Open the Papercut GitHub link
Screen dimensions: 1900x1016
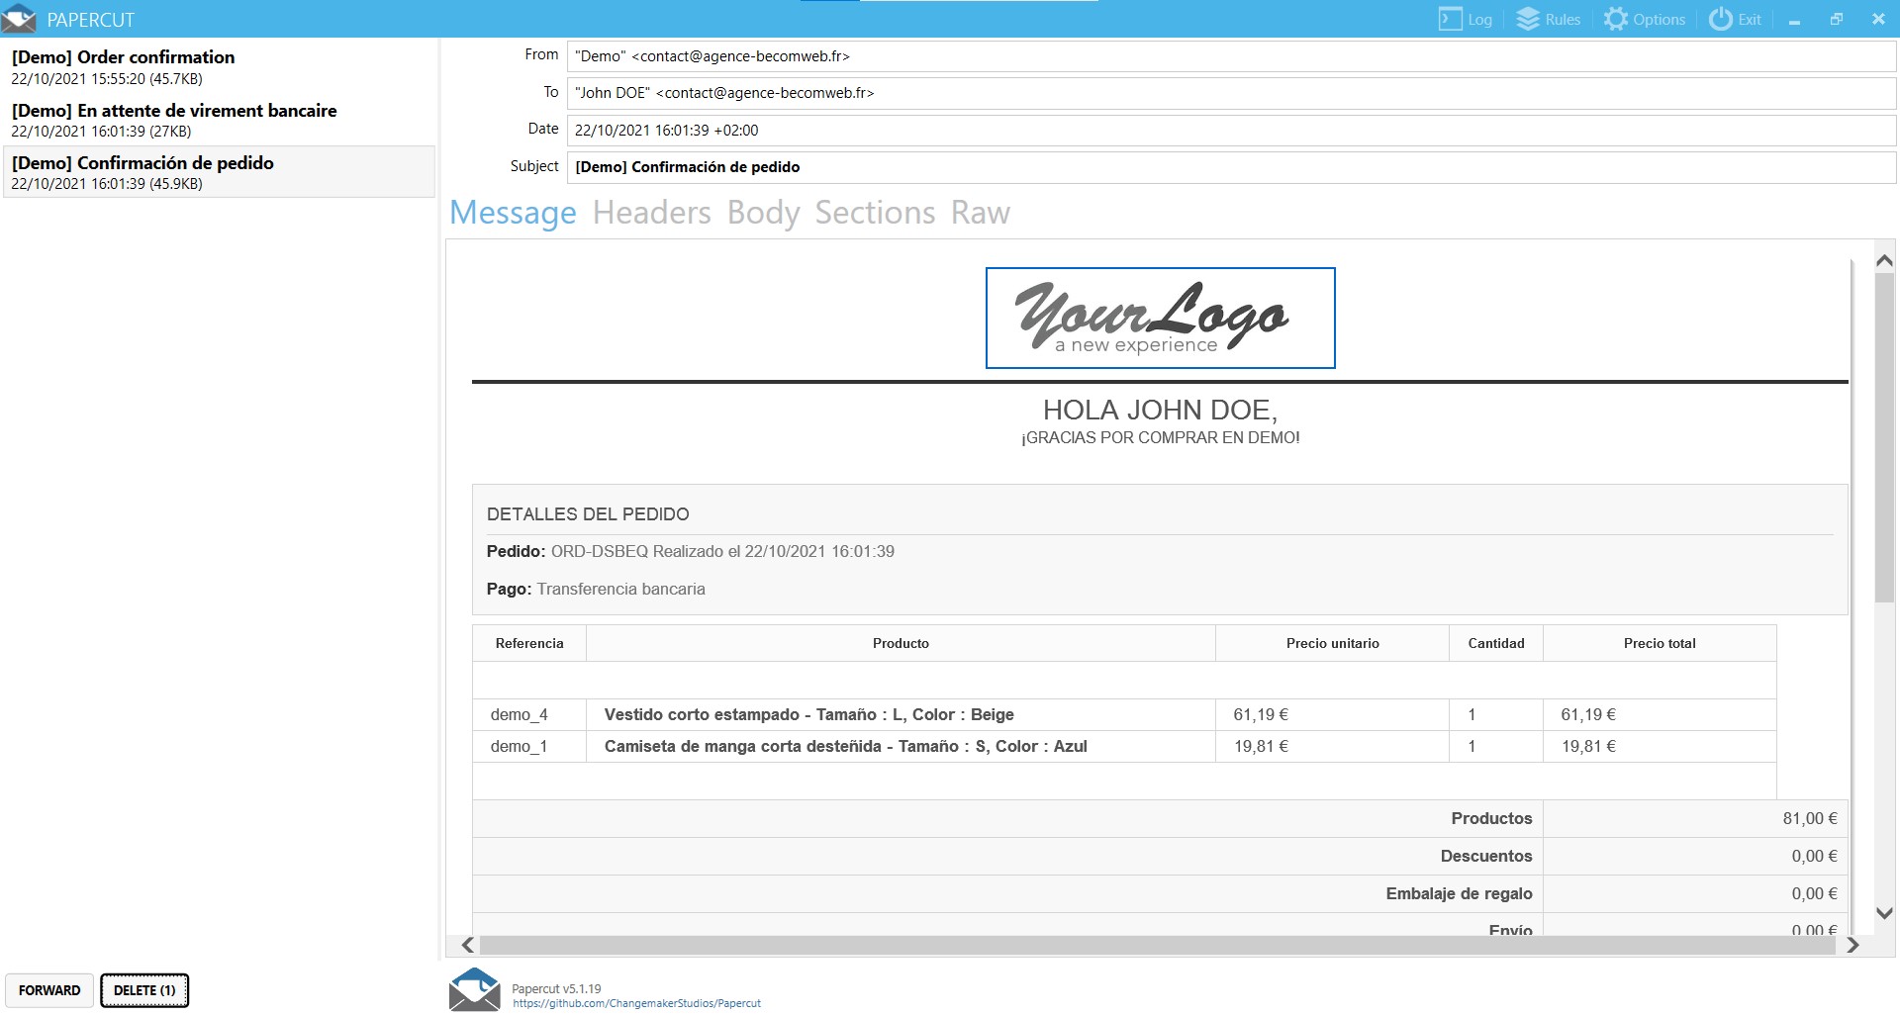(636, 1002)
